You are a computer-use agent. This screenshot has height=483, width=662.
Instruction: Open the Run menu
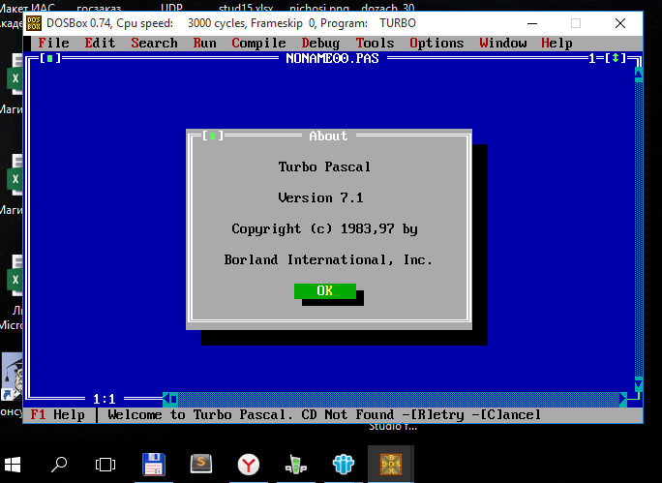(205, 43)
